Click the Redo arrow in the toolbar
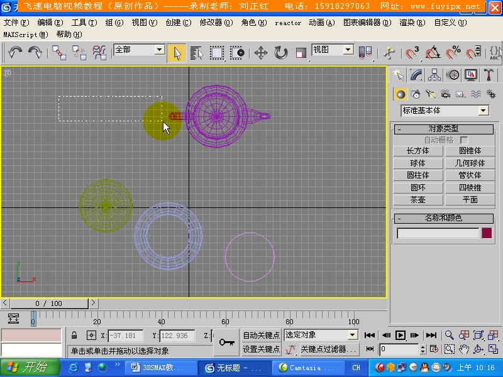Screen dimensions: 503x377 pyautogui.click(x=35, y=52)
